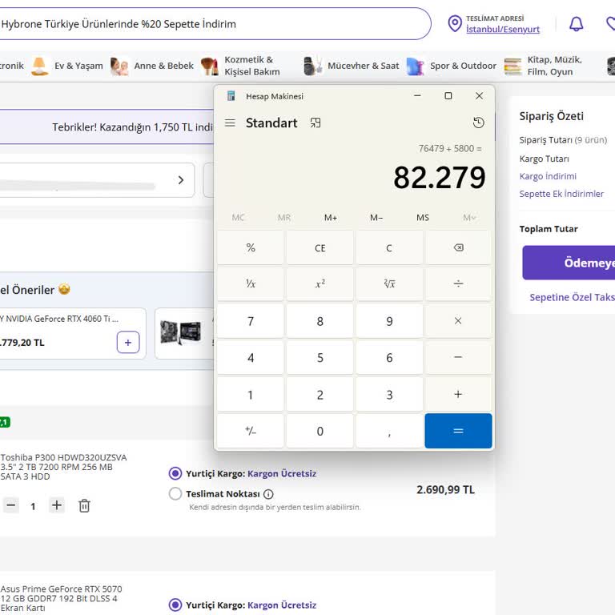Click the Kargo İndirimi link
This screenshot has height=615, width=615.
pos(548,176)
